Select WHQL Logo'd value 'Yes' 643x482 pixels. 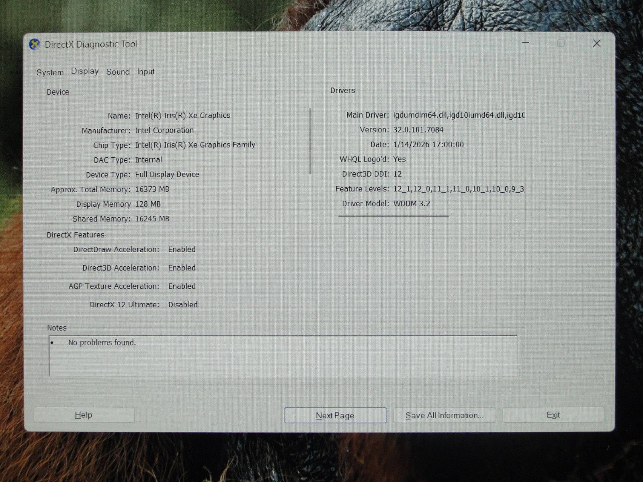399,159
